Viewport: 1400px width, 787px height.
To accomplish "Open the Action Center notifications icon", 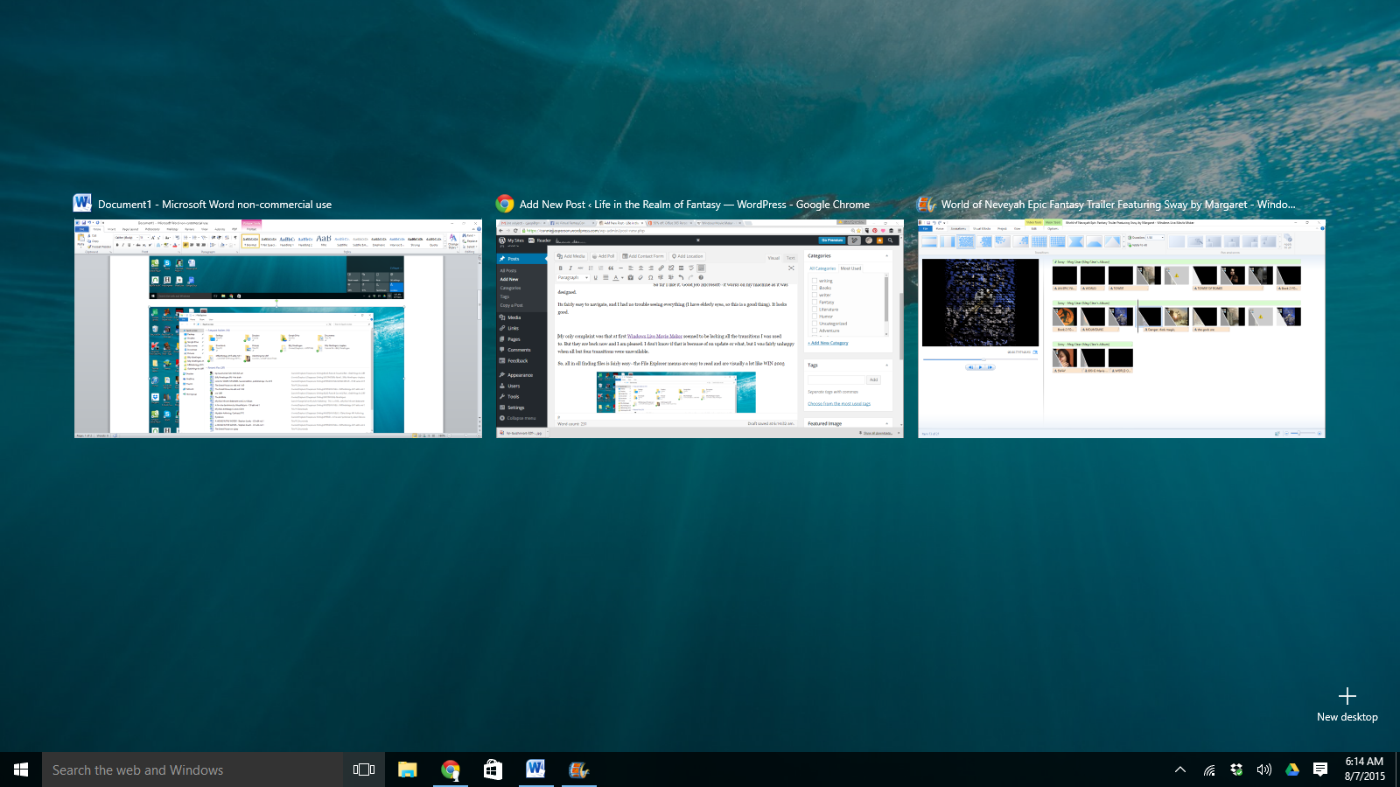I will point(1320,770).
